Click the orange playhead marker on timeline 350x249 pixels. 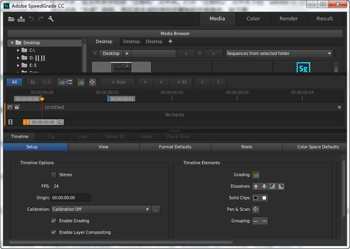pos(42,99)
